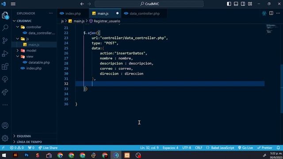Click the editor vertical scrollbar

(282, 89)
